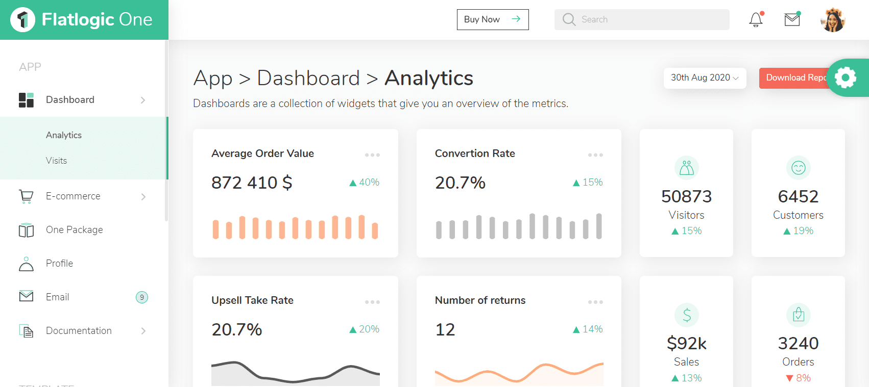Screen dimensions: 869x387
Task: Open the One Package box icon
Action: [25, 229]
